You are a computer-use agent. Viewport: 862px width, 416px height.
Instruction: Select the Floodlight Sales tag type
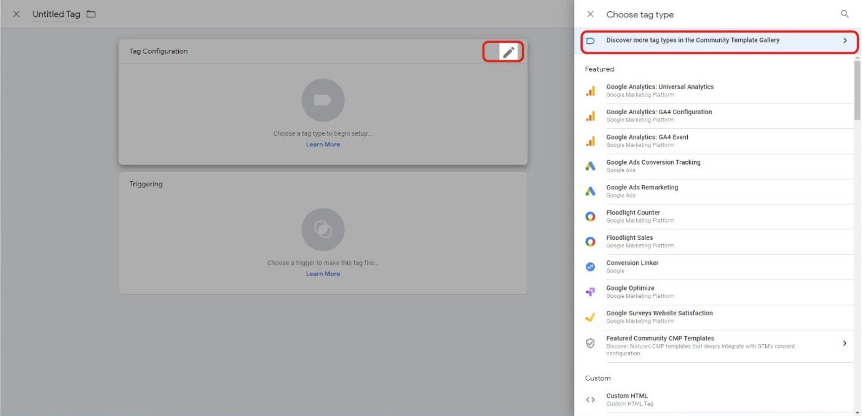pyautogui.click(x=629, y=241)
